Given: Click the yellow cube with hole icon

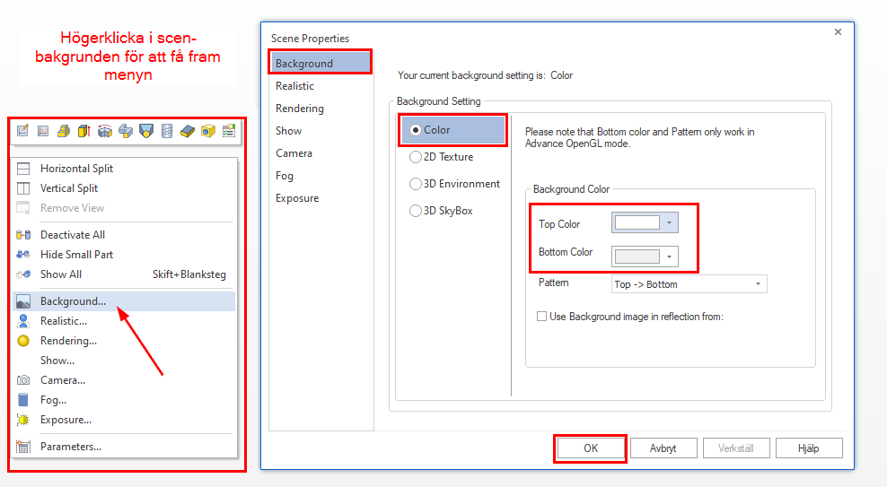Looking at the screenshot, I should pyautogui.click(x=208, y=131).
